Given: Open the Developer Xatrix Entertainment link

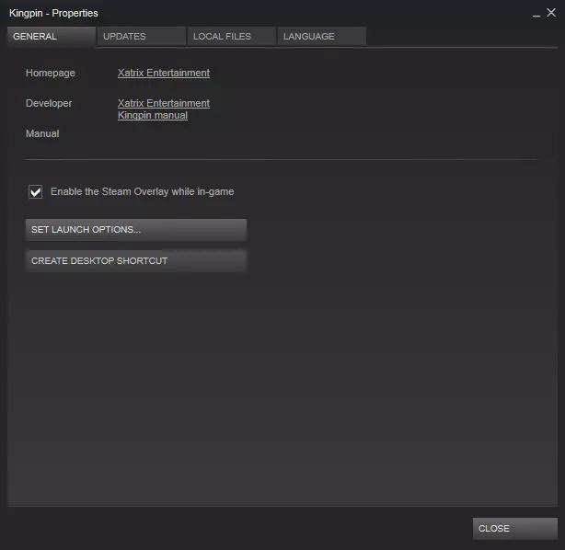Looking at the screenshot, I should 164,103.
